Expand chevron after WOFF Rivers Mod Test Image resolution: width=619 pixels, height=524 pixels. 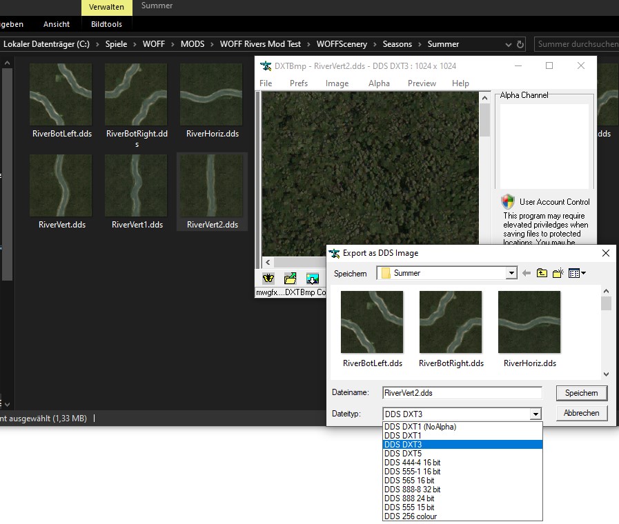pos(308,44)
